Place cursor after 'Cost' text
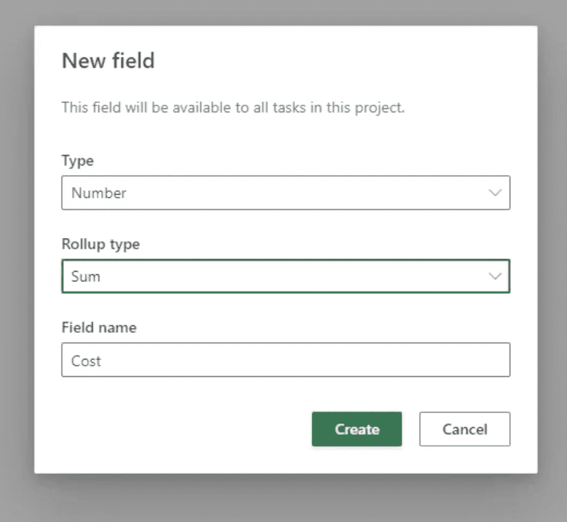The height and width of the screenshot is (522, 567). [x=102, y=361]
